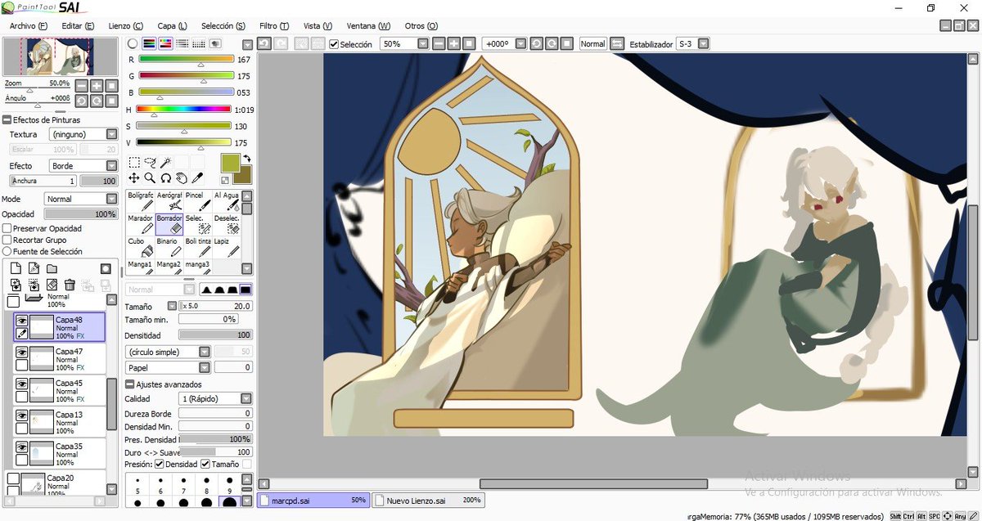Uncheck the Selección checkbox in the toolbar
The width and height of the screenshot is (982, 521).
334,44
